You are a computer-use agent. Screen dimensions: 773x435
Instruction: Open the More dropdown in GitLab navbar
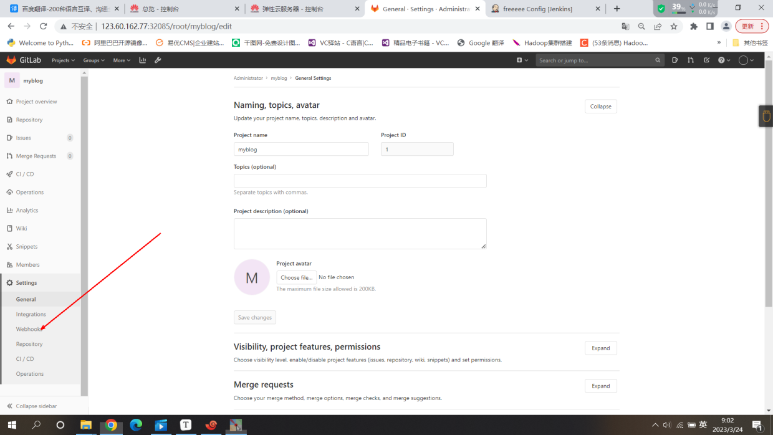pos(122,60)
